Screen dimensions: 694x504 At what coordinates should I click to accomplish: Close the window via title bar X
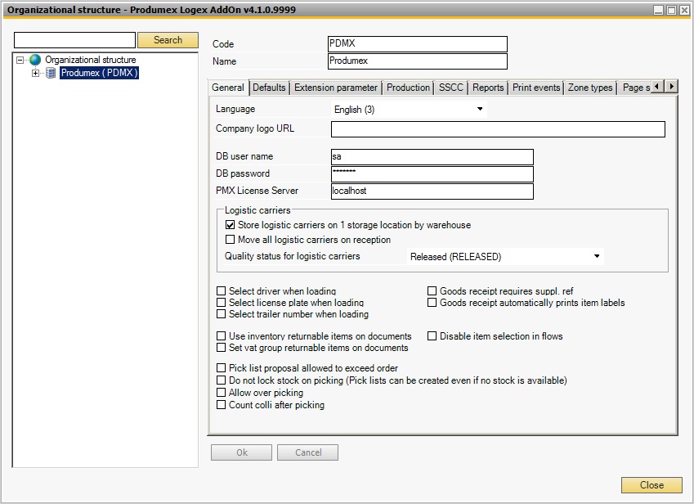tap(684, 10)
